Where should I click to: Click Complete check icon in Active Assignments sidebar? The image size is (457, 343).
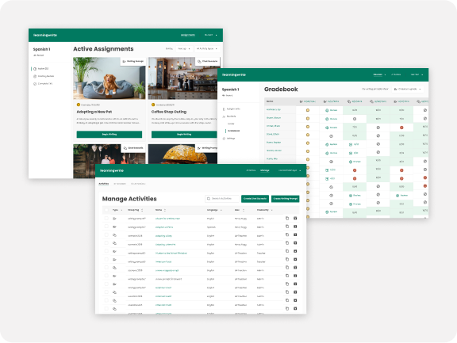[35, 84]
